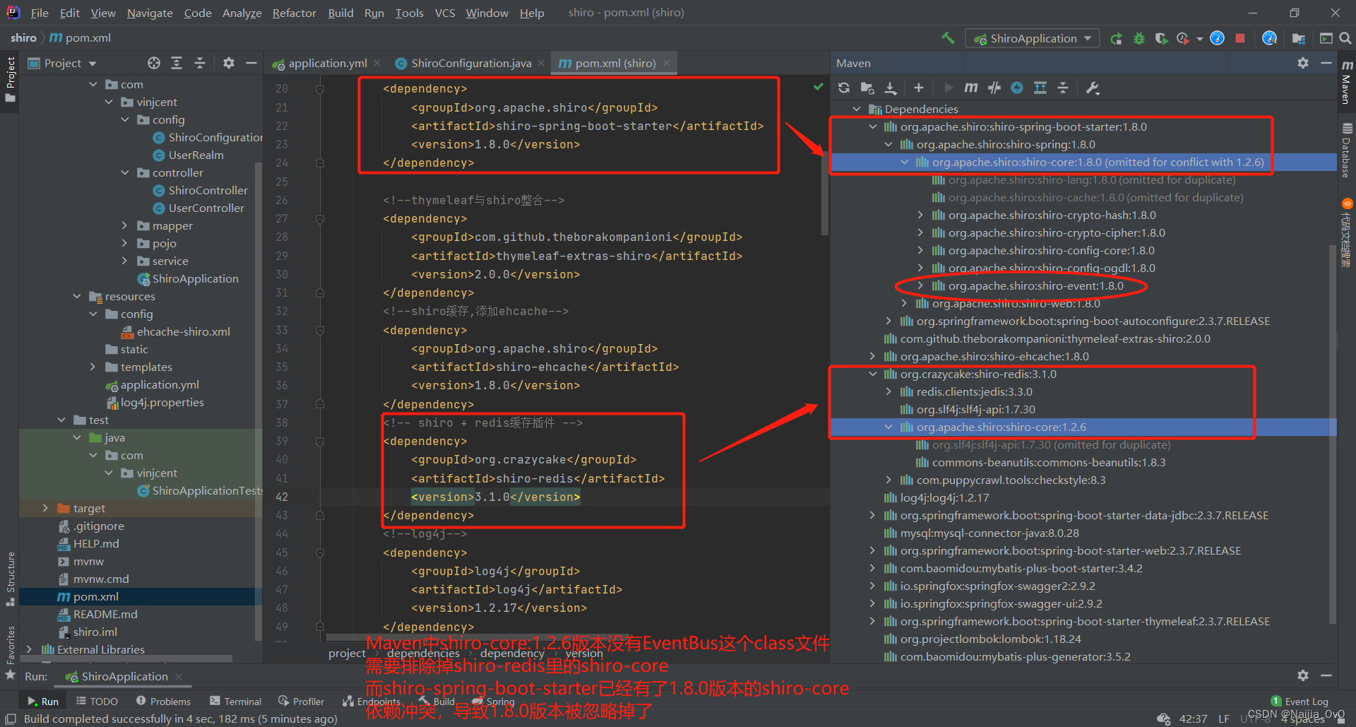Collapse shiro-spring-boot-starter:1.8.0 dependency node

coord(873,127)
